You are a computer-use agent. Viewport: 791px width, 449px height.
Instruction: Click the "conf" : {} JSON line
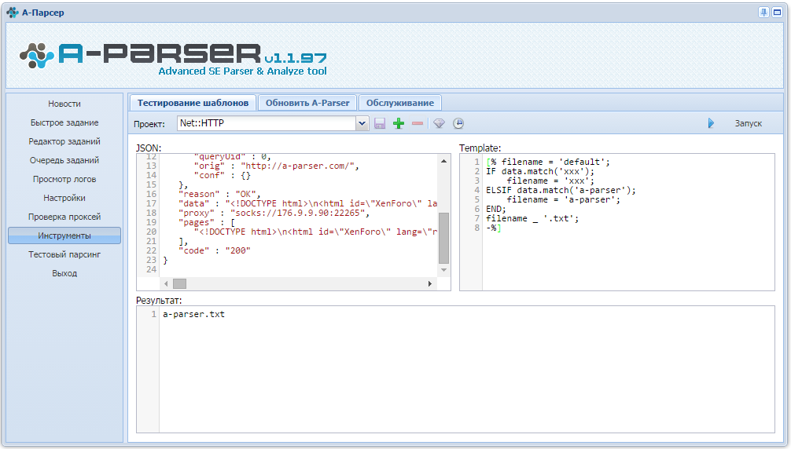[222, 175]
